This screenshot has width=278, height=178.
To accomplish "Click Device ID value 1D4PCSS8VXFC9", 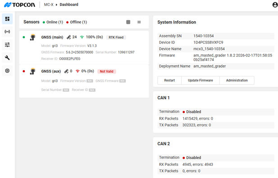I will [x=208, y=42].
